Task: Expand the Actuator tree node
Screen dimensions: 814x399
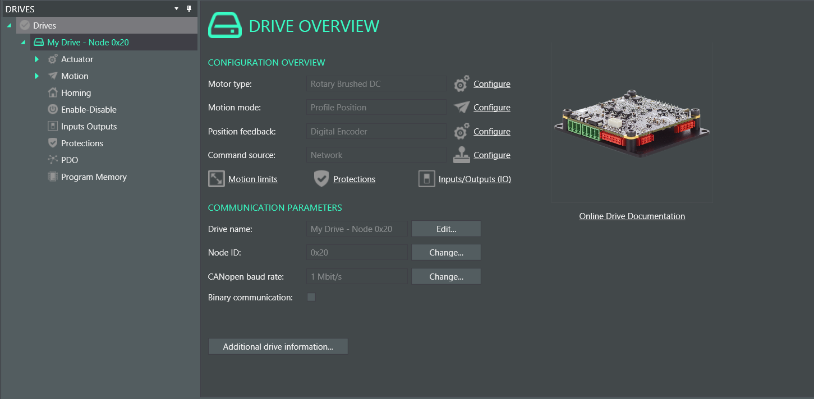Action: tap(37, 59)
